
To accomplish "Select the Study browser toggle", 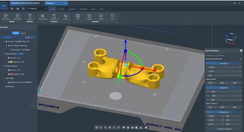I will coord(16,33).
